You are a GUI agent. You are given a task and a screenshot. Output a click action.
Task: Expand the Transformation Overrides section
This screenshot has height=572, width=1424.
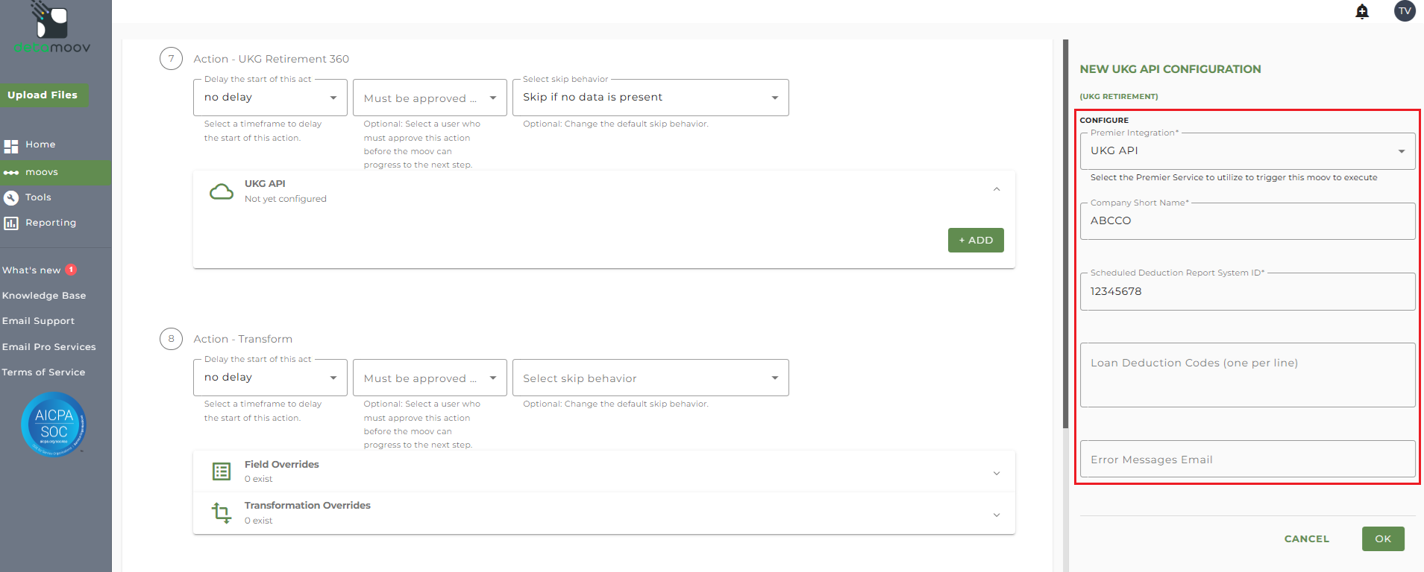[997, 515]
